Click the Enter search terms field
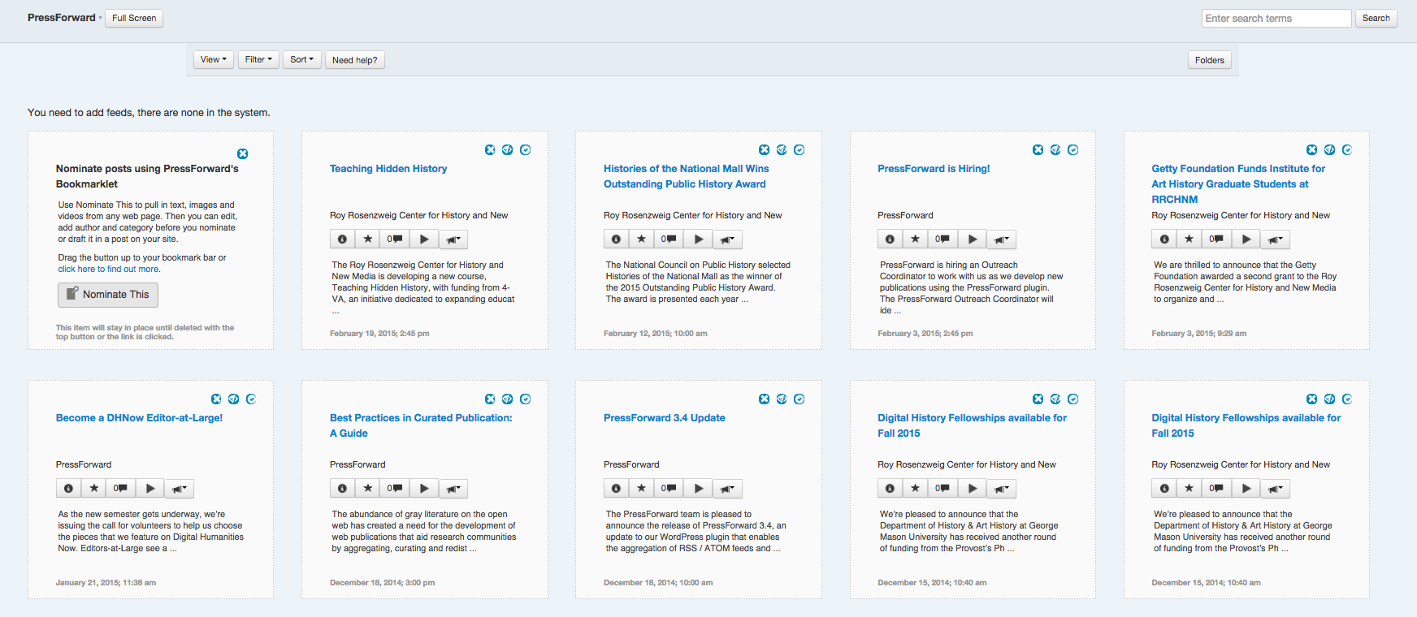 [1276, 19]
